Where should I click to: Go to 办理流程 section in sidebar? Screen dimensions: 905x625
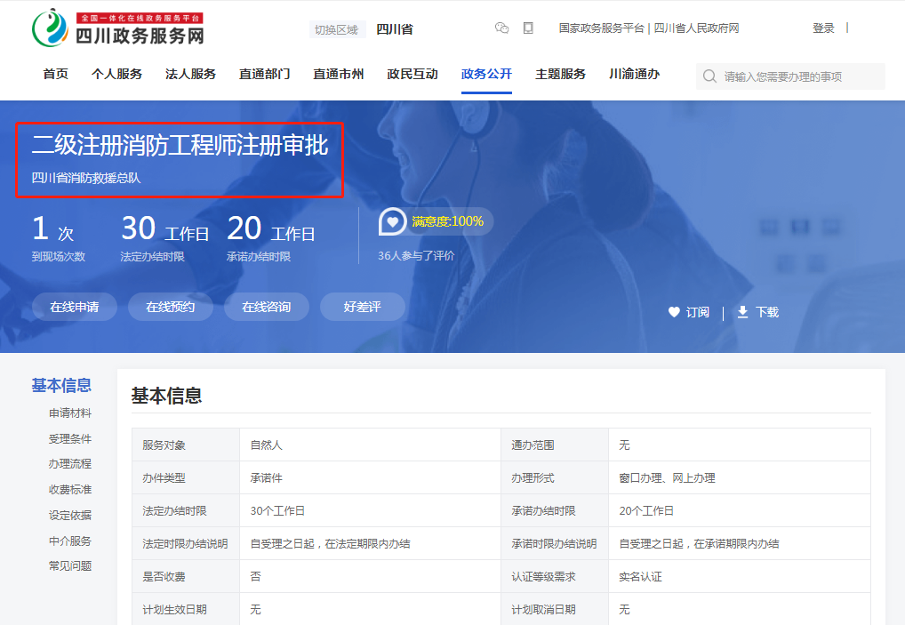(x=70, y=464)
